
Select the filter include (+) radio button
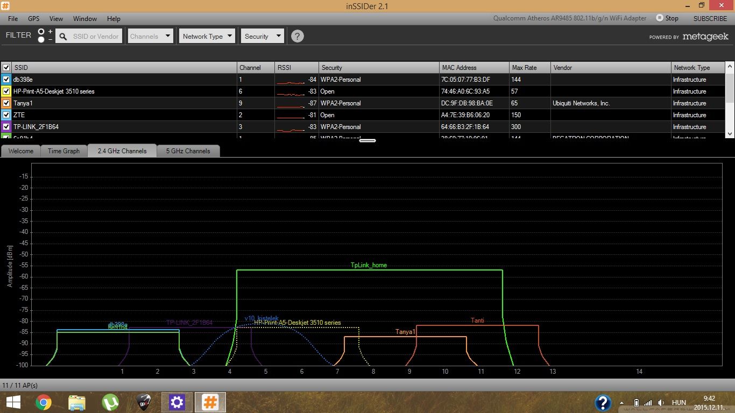(41, 32)
